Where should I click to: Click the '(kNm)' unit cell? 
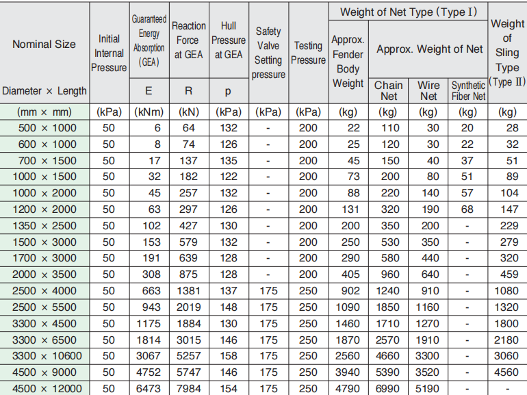point(149,112)
